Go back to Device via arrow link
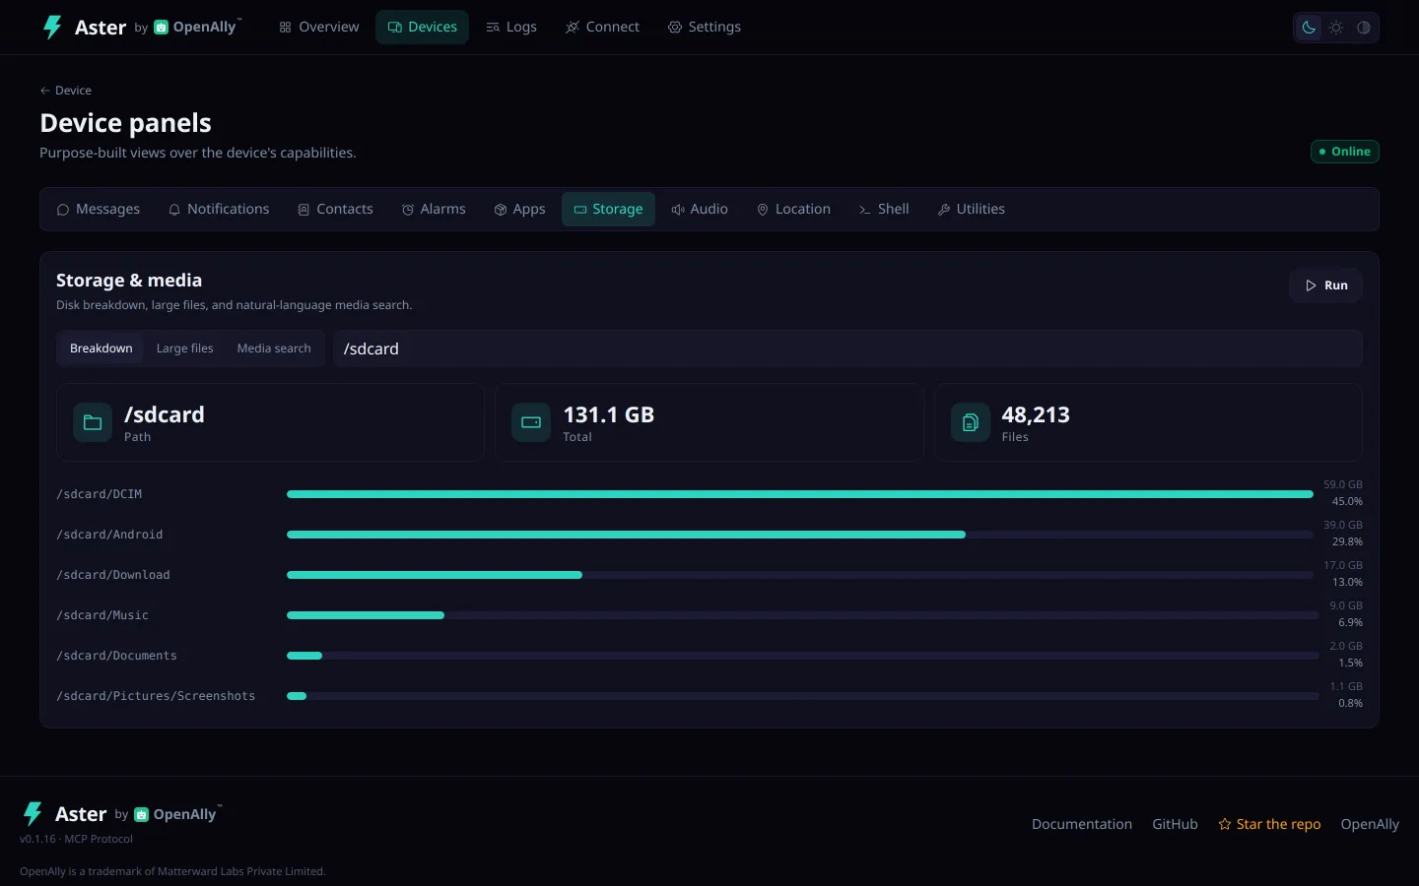The width and height of the screenshot is (1419, 886). pos(66,91)
